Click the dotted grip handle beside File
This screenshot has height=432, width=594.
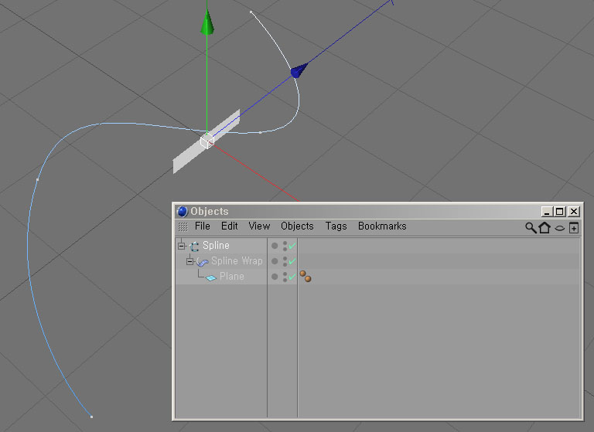tap(183, 226)
